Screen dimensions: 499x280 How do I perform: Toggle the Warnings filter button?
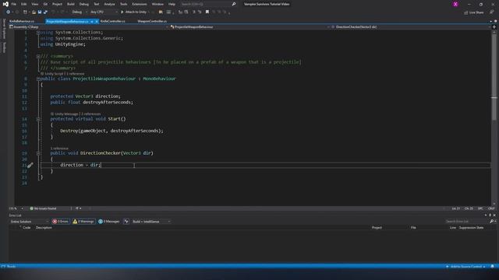click(x=83, y=222)
